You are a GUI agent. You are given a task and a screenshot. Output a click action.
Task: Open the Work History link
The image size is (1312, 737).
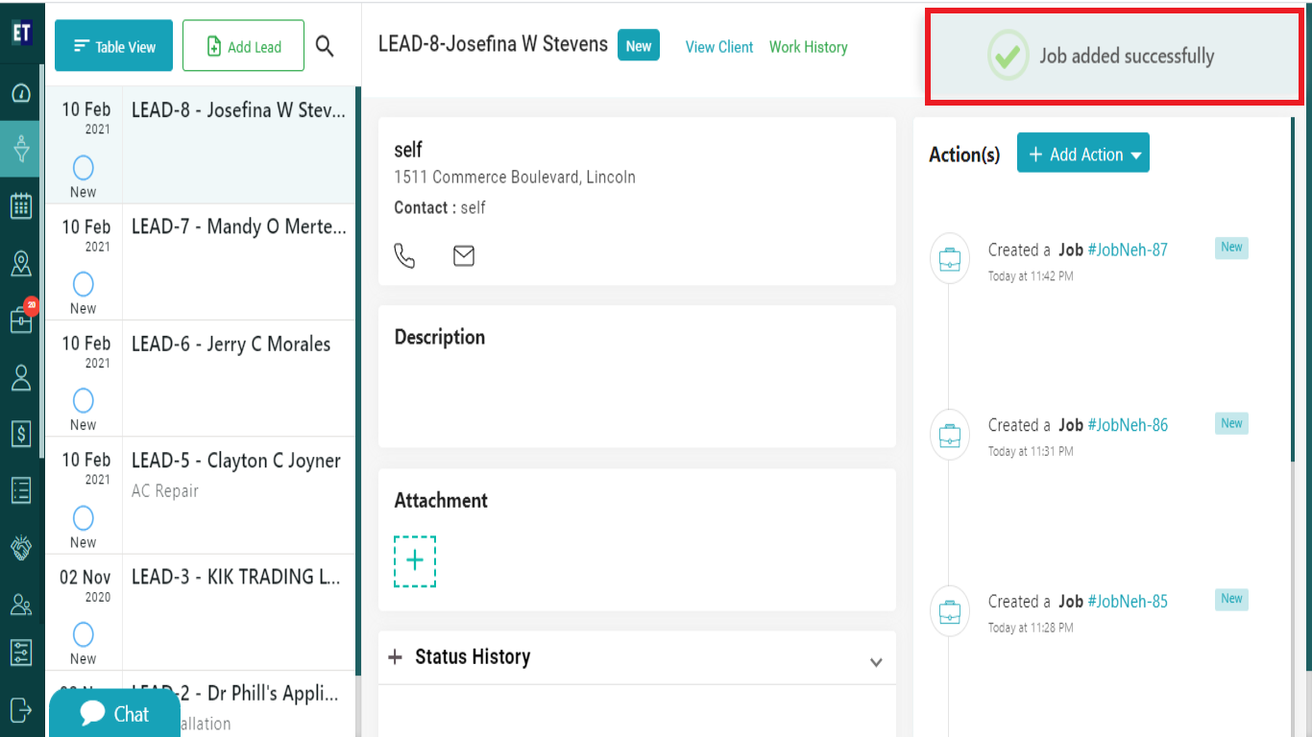point(809,46)
